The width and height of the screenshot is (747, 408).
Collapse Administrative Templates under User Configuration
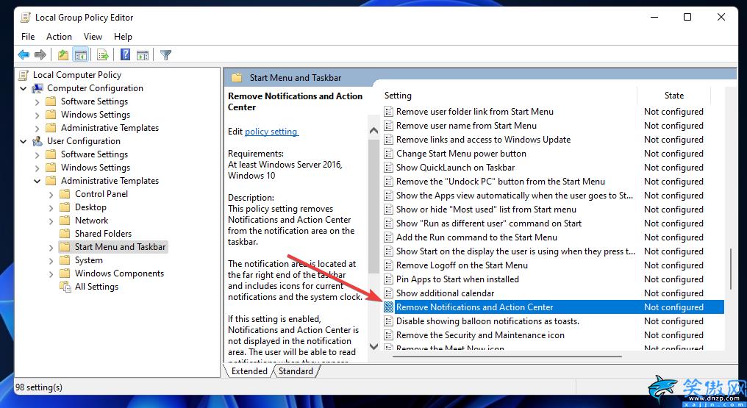(37, 181)
